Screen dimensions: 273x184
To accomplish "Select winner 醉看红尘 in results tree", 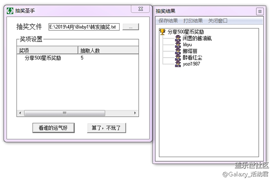I will (192, 58).
